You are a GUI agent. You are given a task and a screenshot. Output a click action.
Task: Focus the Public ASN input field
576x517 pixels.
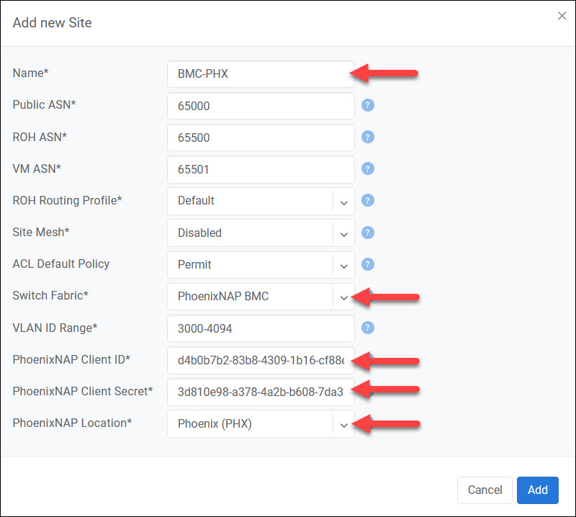click(261, 106)
